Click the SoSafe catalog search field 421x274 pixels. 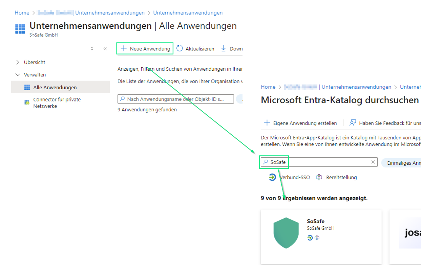(x=322, y=162)
